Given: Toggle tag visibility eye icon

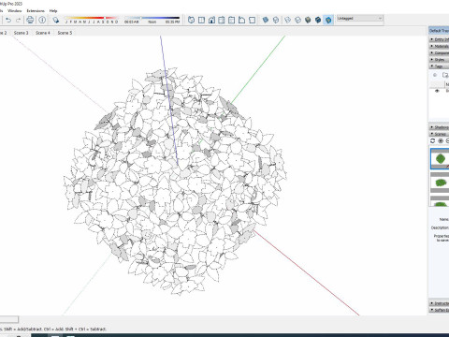Looking at the screenshot, I should click(437, 91).
